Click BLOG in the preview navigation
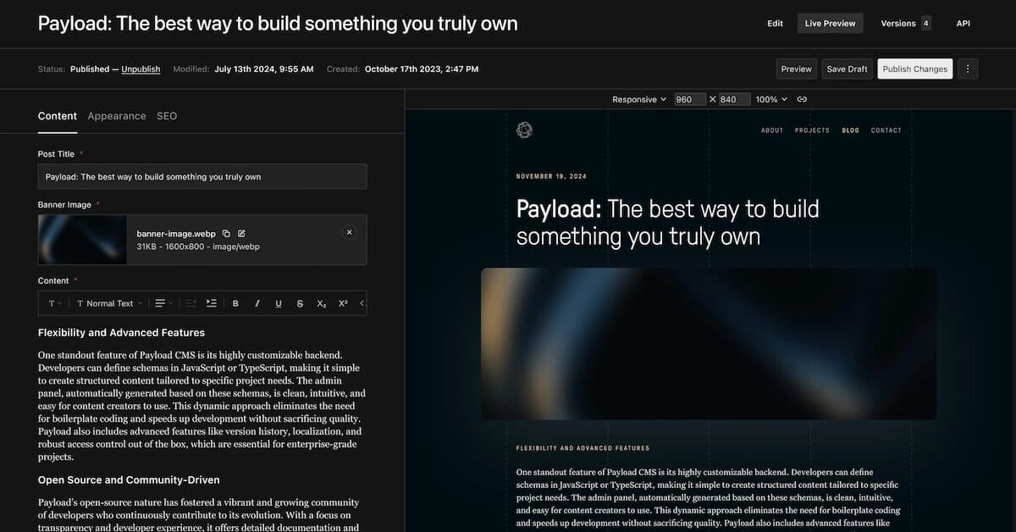The height and width of the screenshot is (532, 1016). (x=850, y=130)
